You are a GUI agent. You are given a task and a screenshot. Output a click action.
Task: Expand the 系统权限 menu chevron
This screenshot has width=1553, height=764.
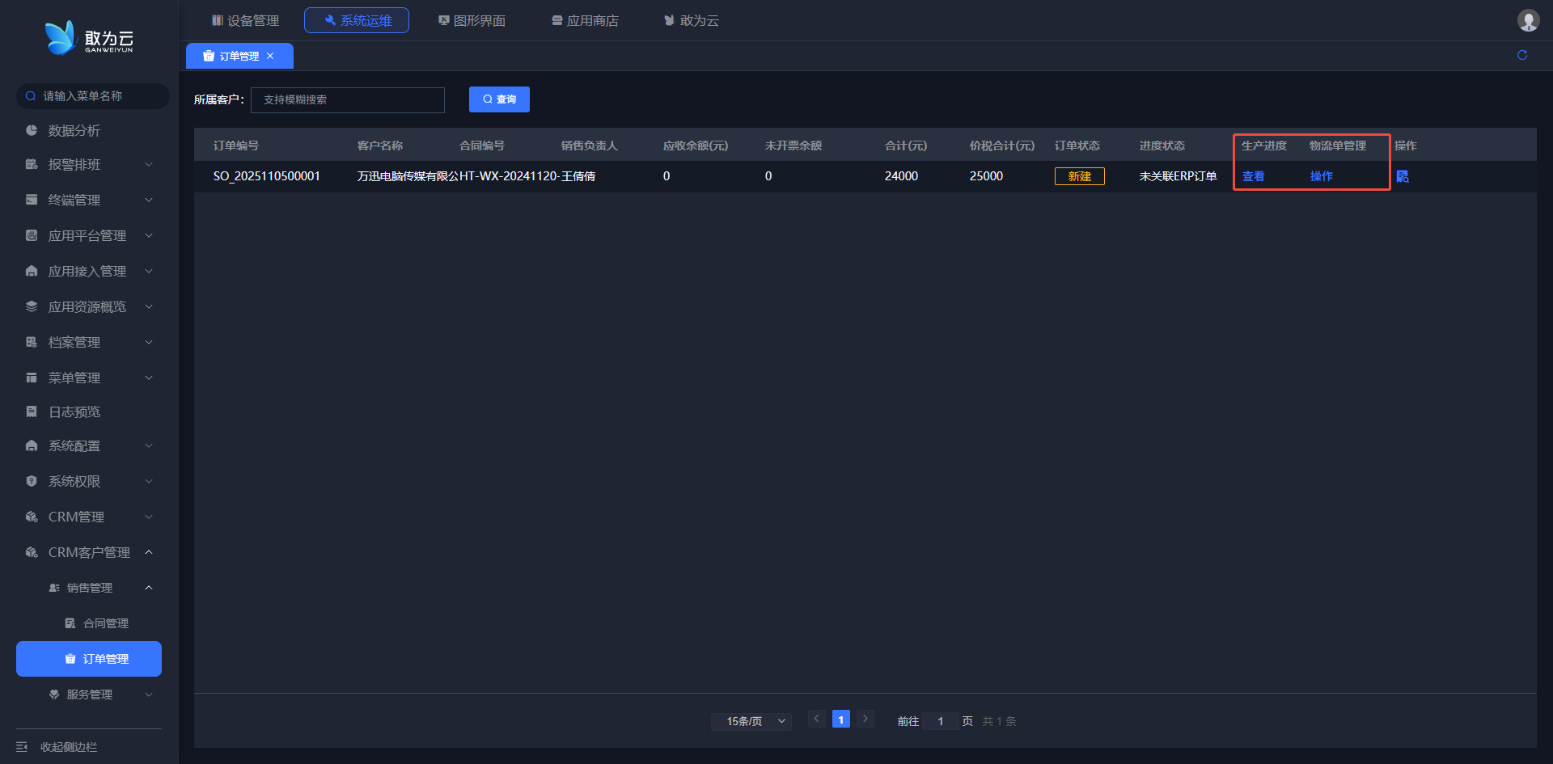click(x=149, y=481)
